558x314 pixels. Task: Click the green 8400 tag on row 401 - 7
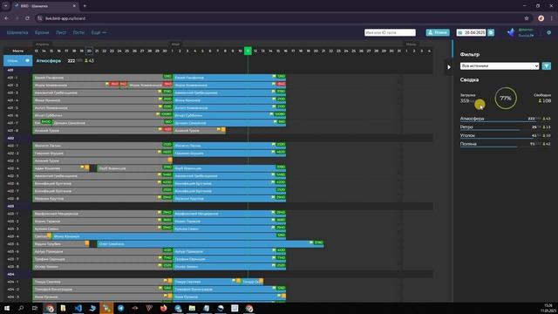tap(46, 122)
